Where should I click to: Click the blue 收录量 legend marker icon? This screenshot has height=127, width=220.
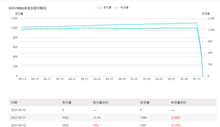tap(117, 8)
